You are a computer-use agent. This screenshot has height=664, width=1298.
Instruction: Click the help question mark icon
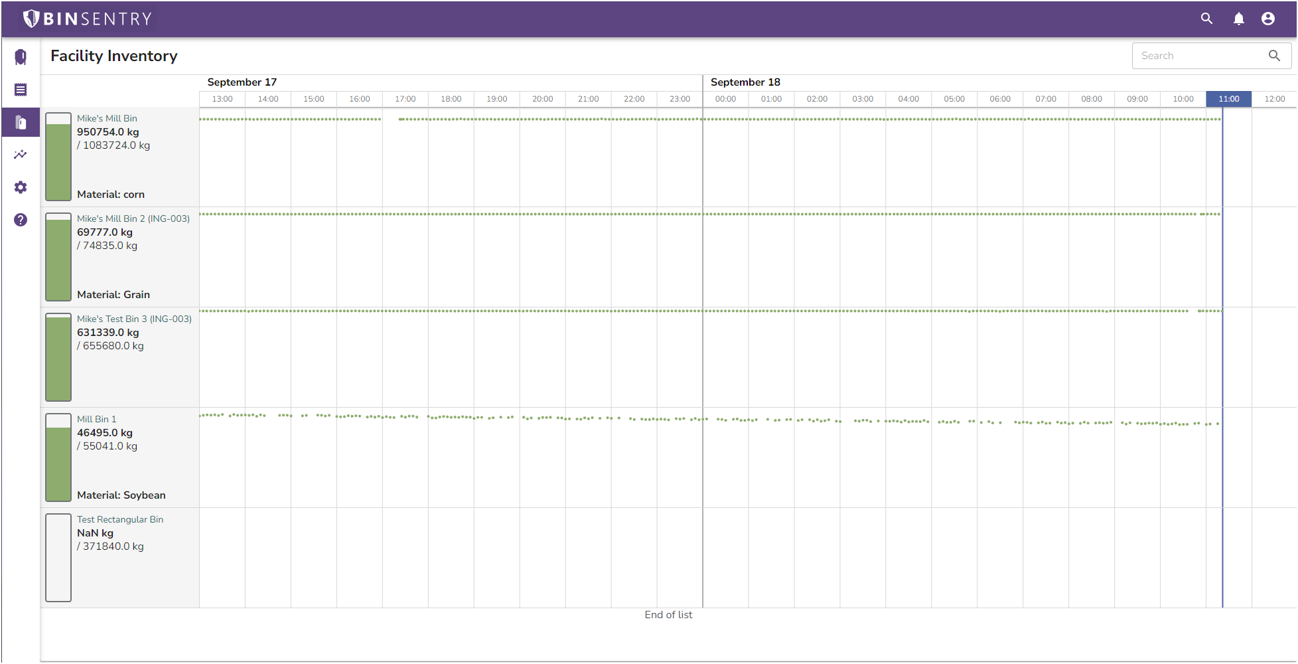click(20, 220)
